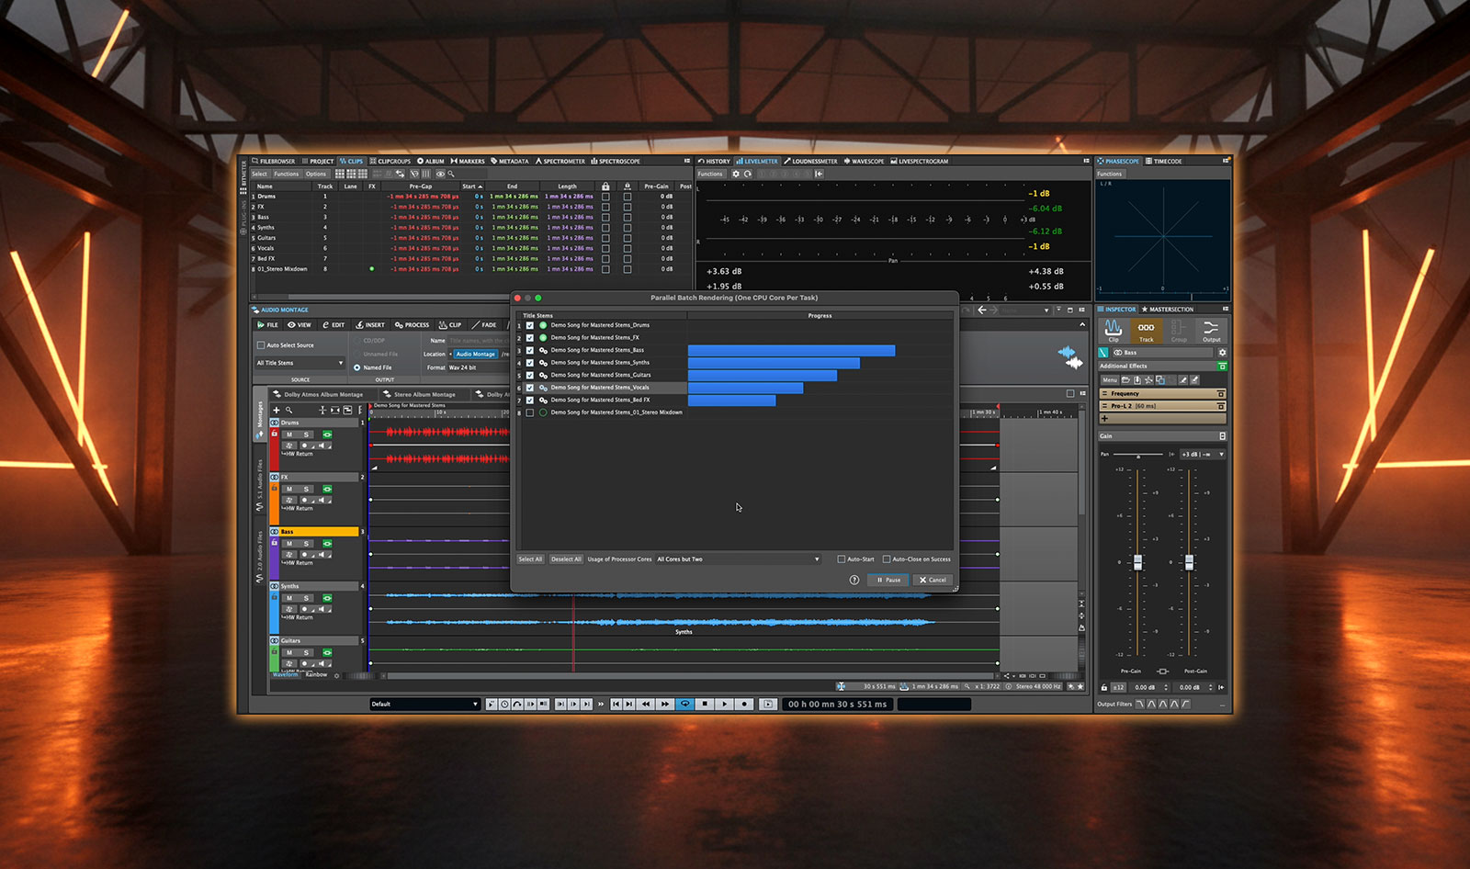
Task: Select the Named File radio button
Action: (x=357, y=367)
